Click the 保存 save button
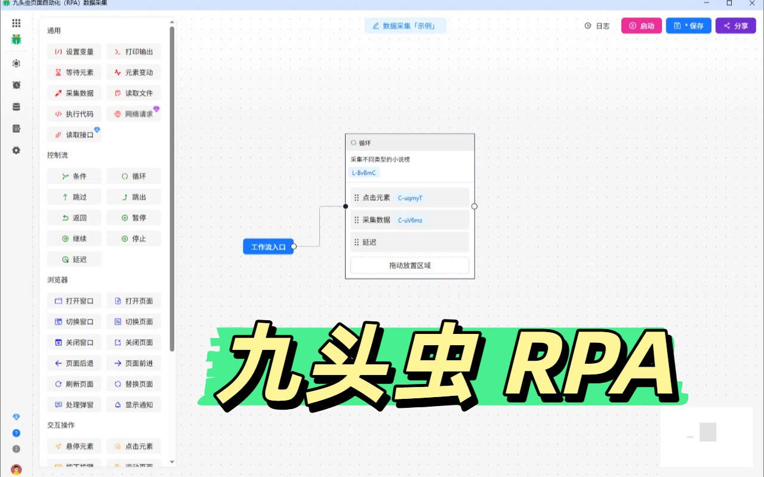Image resolution: width=764 pixels, height=477 pixels. pyautogui.click(x=688, y=26)
